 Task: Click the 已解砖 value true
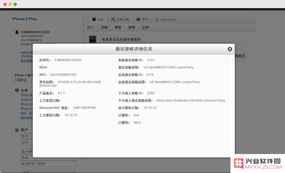coord(136,115)
